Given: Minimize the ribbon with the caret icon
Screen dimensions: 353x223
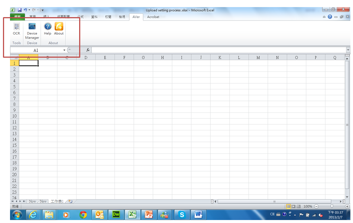Looking at the screenshot, I should coord(324,17).
